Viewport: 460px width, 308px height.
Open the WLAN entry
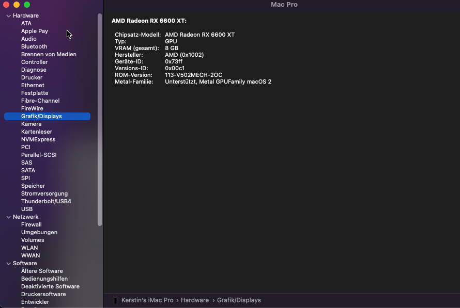coord(29,248)
